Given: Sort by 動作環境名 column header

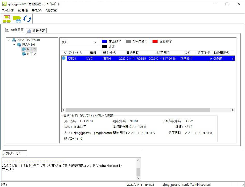Looking at the screenshot, I should click(222, 53).
